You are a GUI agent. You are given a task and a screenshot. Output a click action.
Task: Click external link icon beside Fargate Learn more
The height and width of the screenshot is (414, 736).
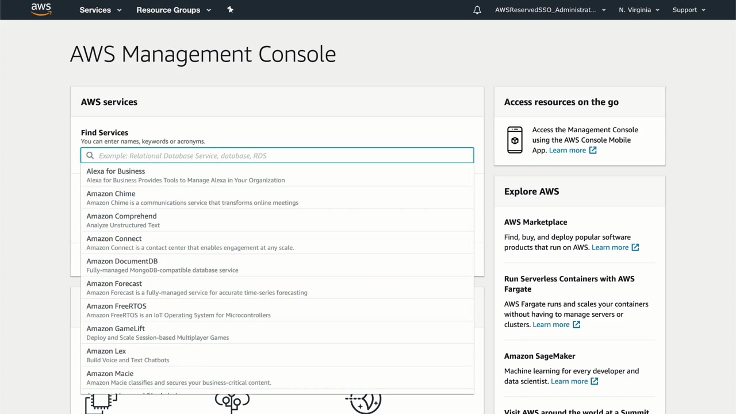[x=577, y=324]
